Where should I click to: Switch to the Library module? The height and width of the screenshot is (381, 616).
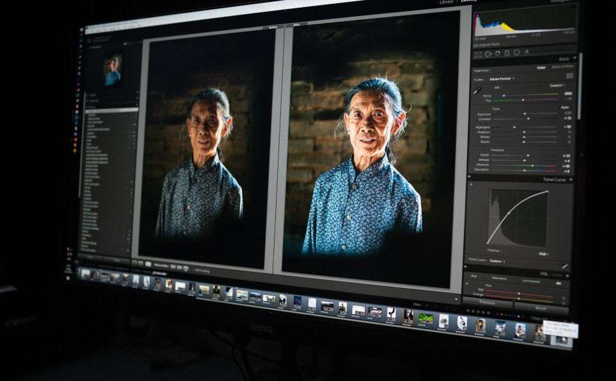[446, 3]
